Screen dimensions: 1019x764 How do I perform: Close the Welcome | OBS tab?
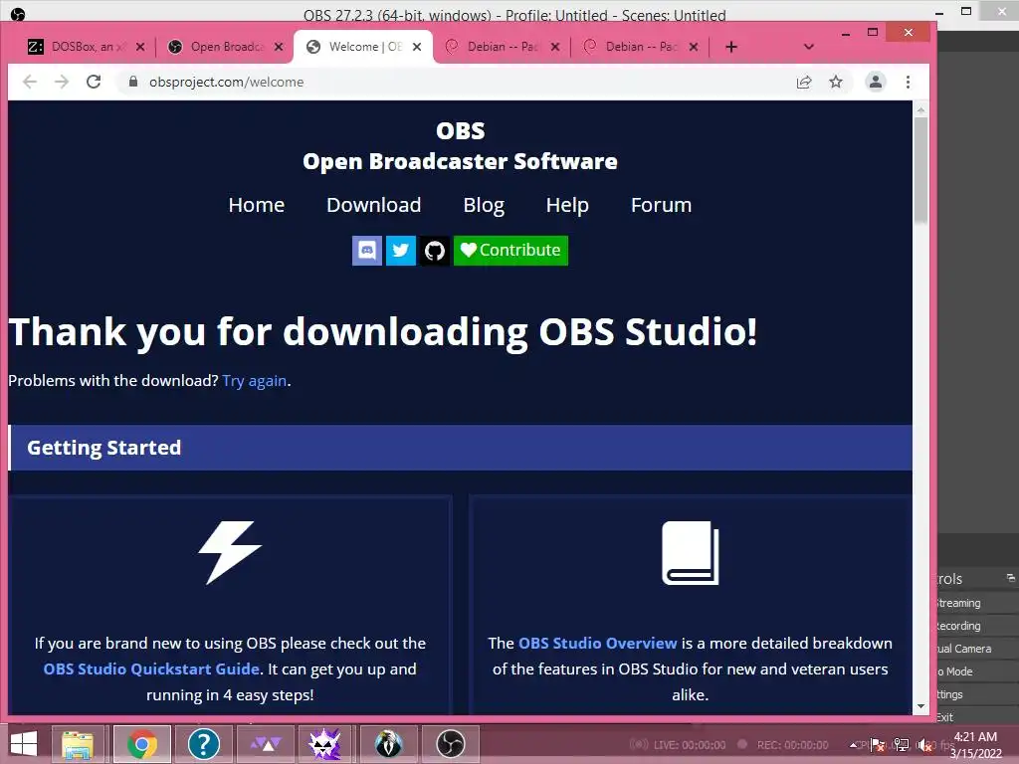[x=417, y=47]
